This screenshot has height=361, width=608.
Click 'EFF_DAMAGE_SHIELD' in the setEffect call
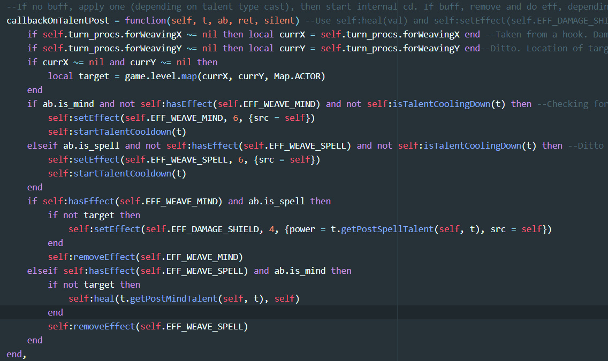coord(215,229)
